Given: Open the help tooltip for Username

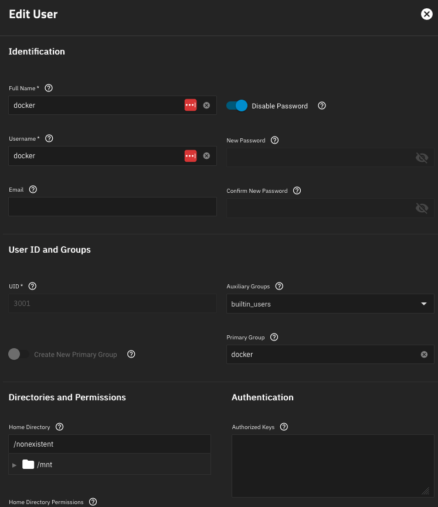Looking at the screenshot, I should [x=49, y=139].
